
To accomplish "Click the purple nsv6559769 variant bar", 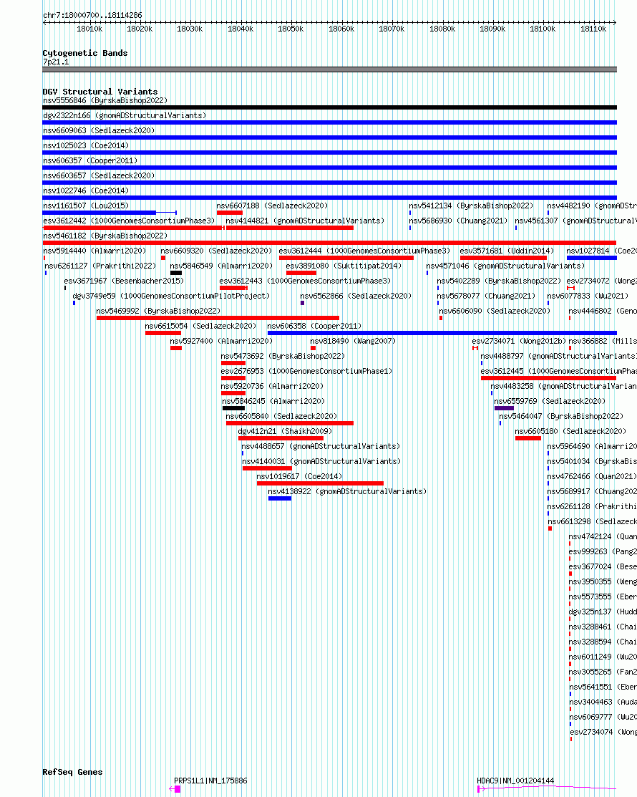I will (504, 408).
